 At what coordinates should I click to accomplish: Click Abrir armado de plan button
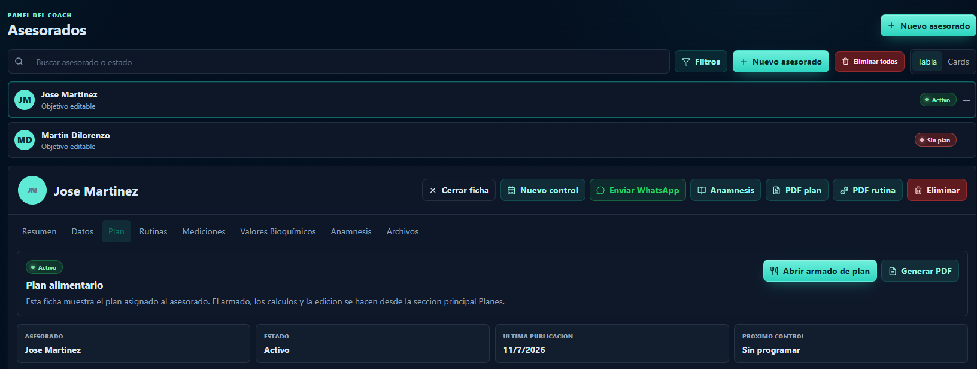[x=820, y=271]
